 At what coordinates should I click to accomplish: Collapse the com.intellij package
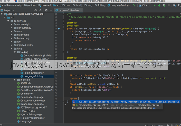[x=8, y=21]
